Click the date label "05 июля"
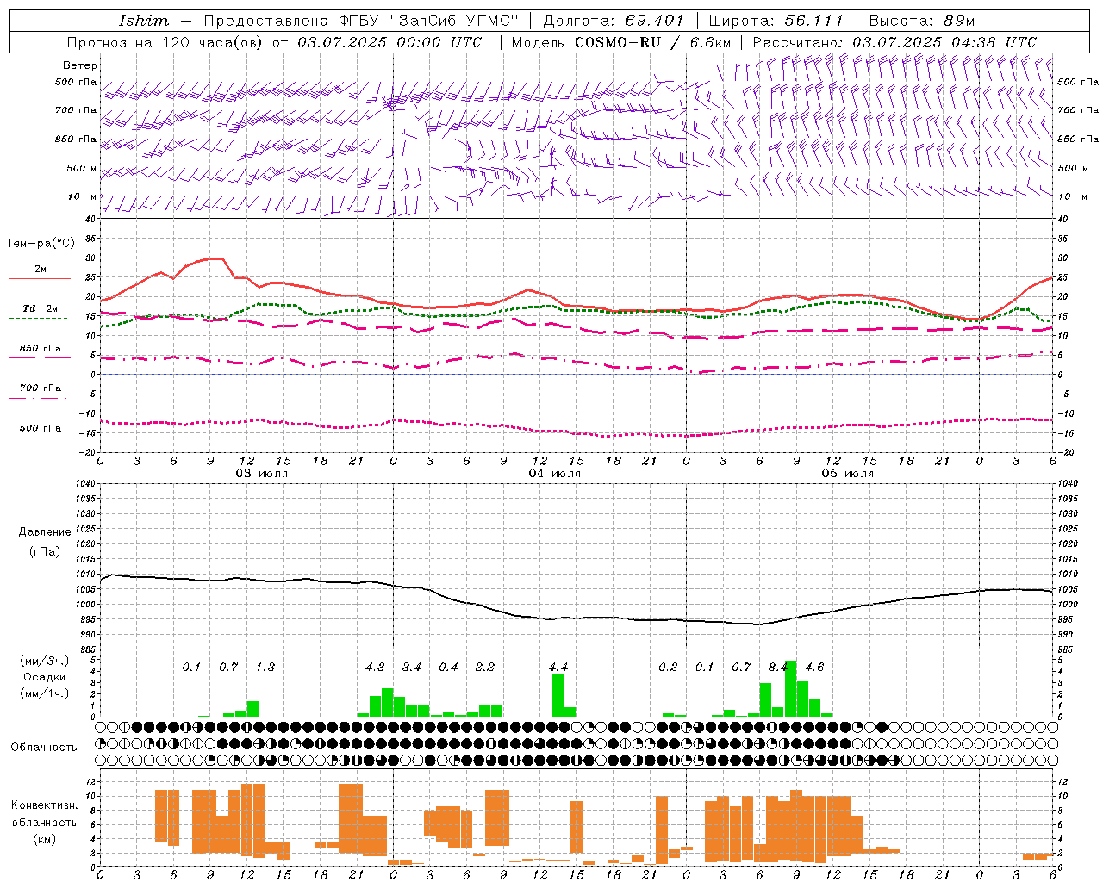The height and width of the screenshot is (882, 1103). 848,474
